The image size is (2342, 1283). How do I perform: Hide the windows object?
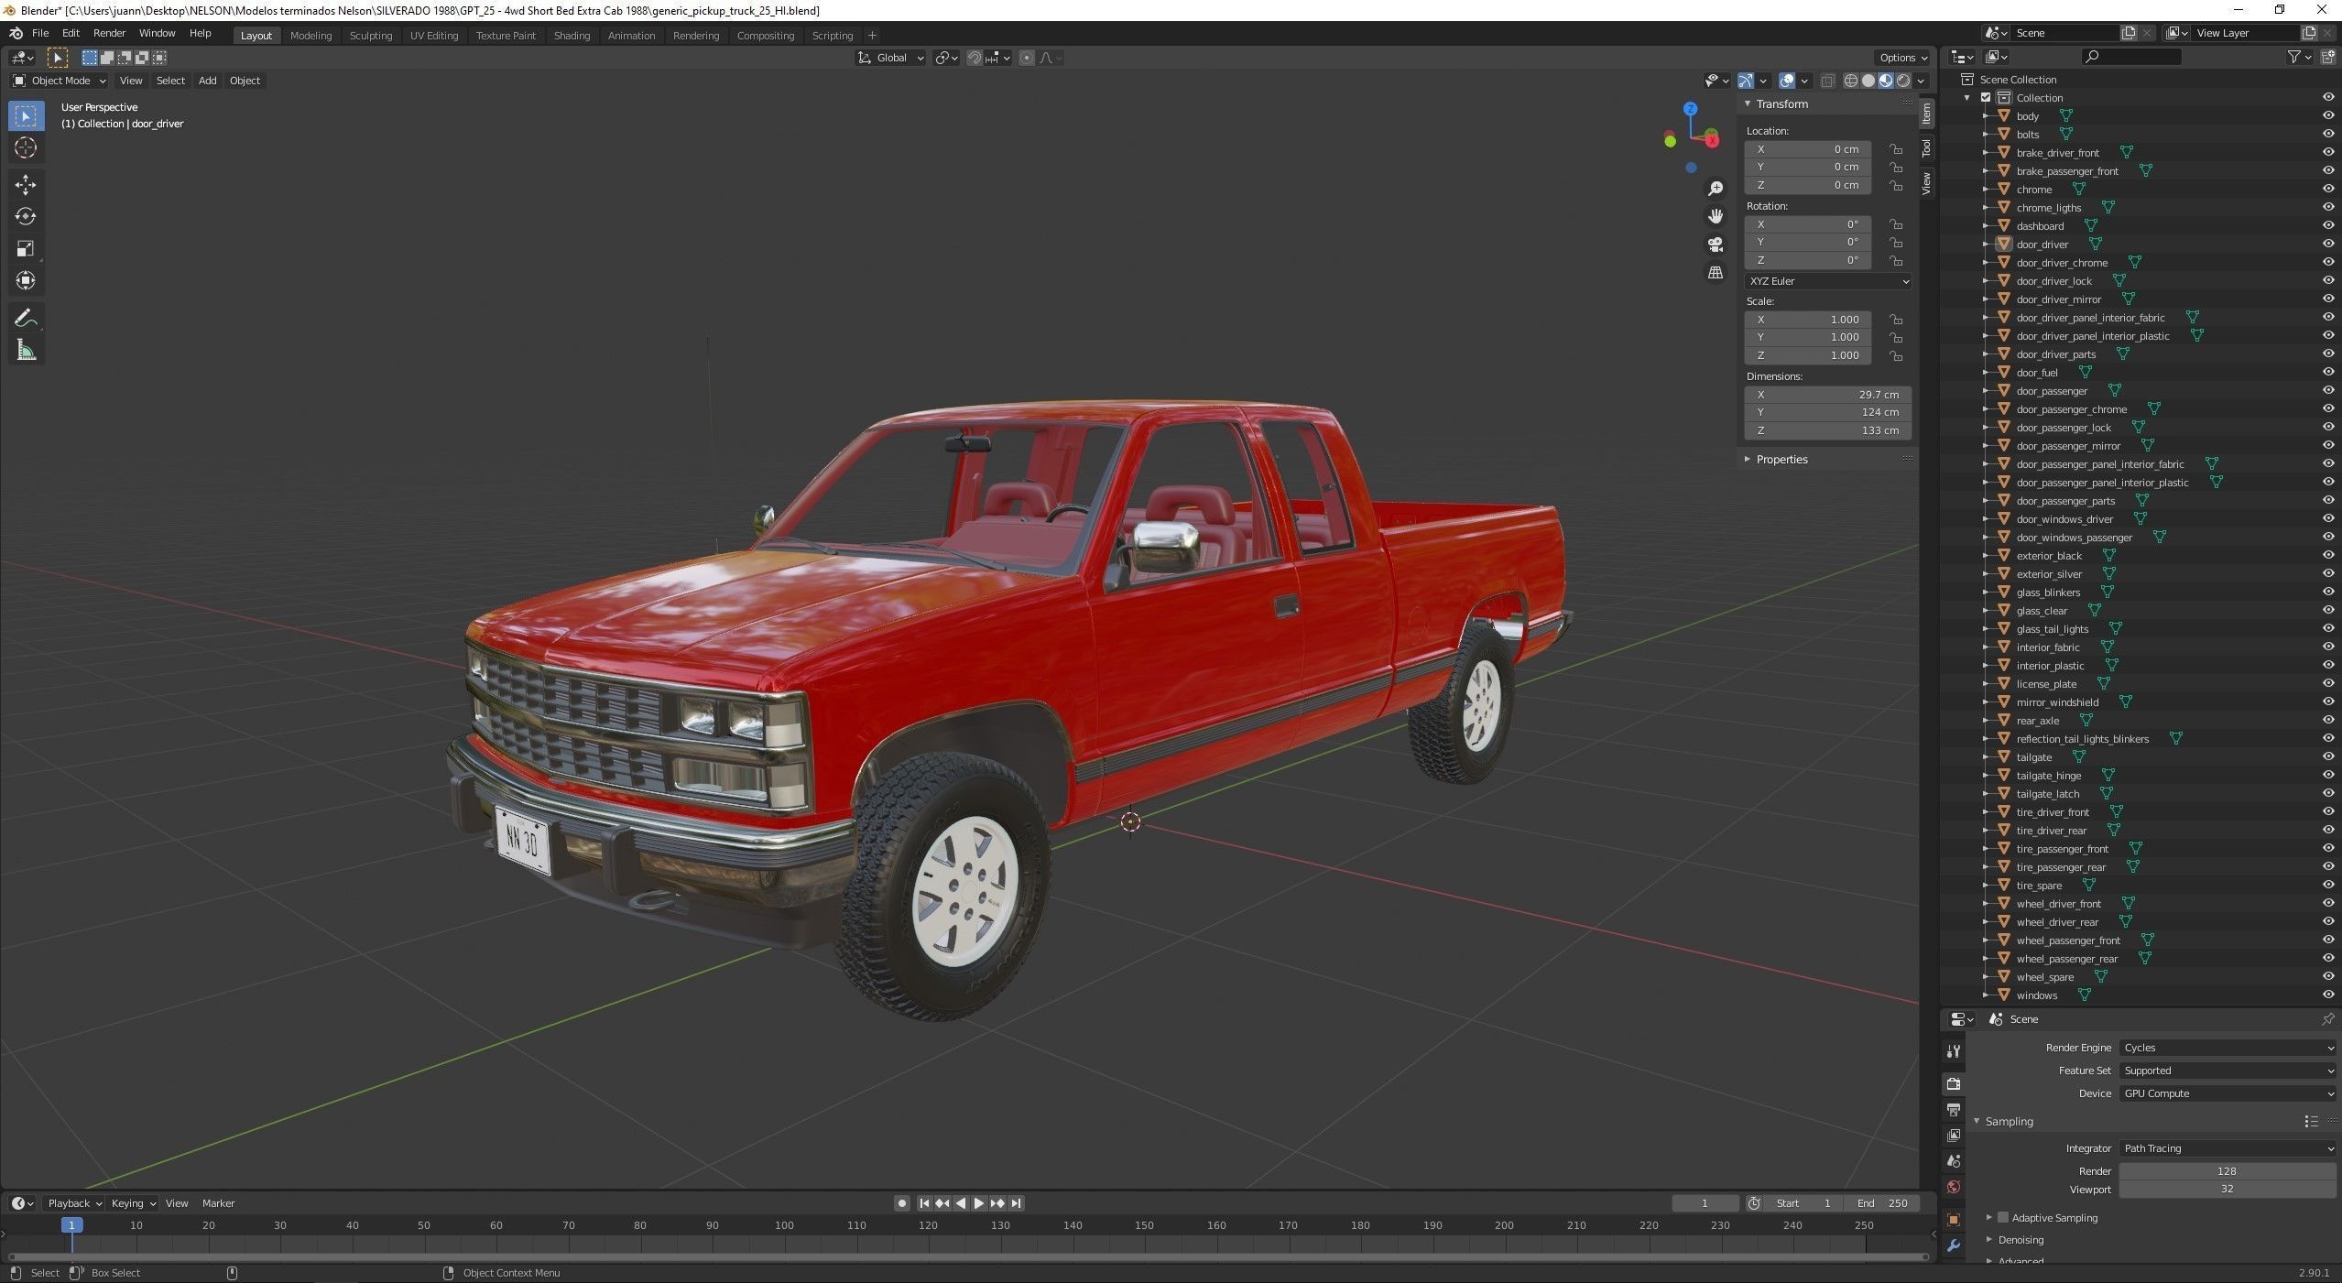point(2327,995)
